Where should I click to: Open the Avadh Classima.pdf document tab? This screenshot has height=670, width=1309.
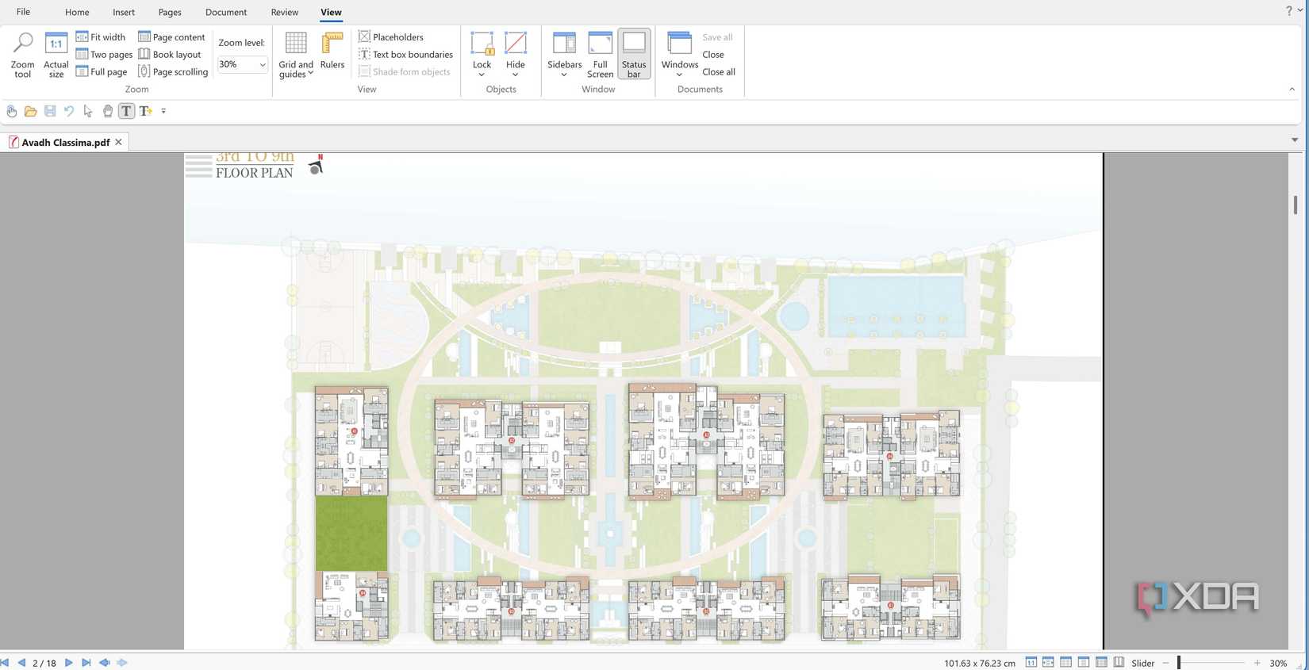pos(65,143)
